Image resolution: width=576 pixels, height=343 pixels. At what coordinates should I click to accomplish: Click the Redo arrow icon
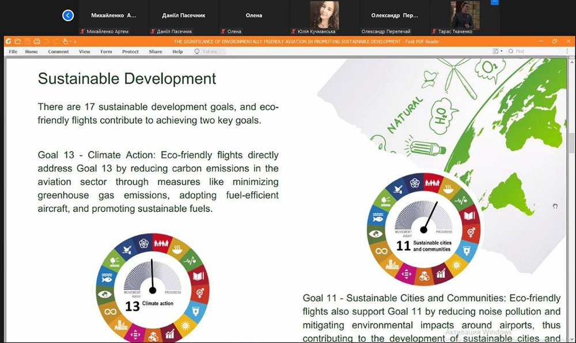coord(56,41)
